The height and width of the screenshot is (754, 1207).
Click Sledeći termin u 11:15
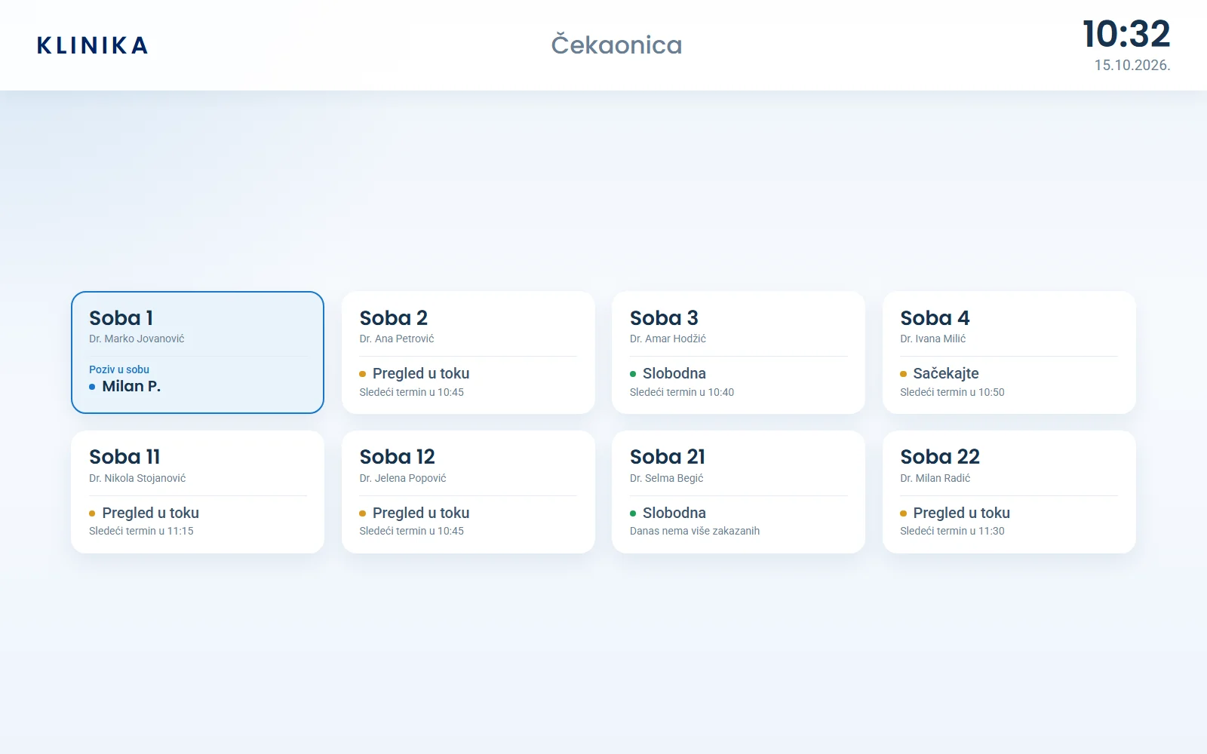coord(141,531)
